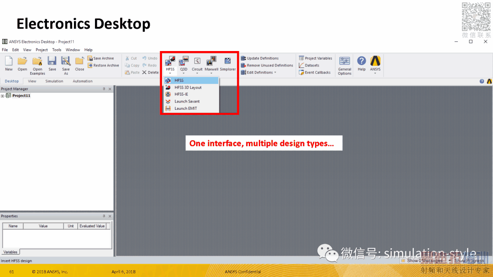Viewport: 493px width, 277px height.
Task: Open the View menu in menu bar
Action: pos(27,50)
